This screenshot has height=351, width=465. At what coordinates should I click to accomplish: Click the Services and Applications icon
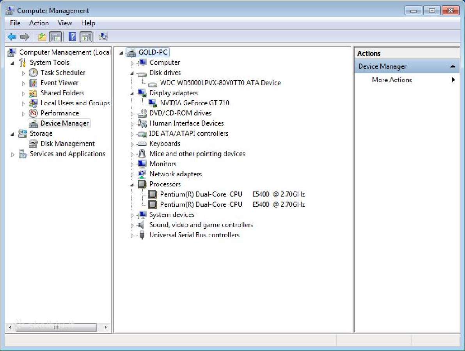point(23,154)
